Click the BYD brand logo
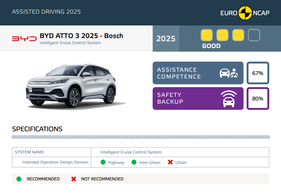The width and height of the screenshot is (281, 194). tap(24, 39)
